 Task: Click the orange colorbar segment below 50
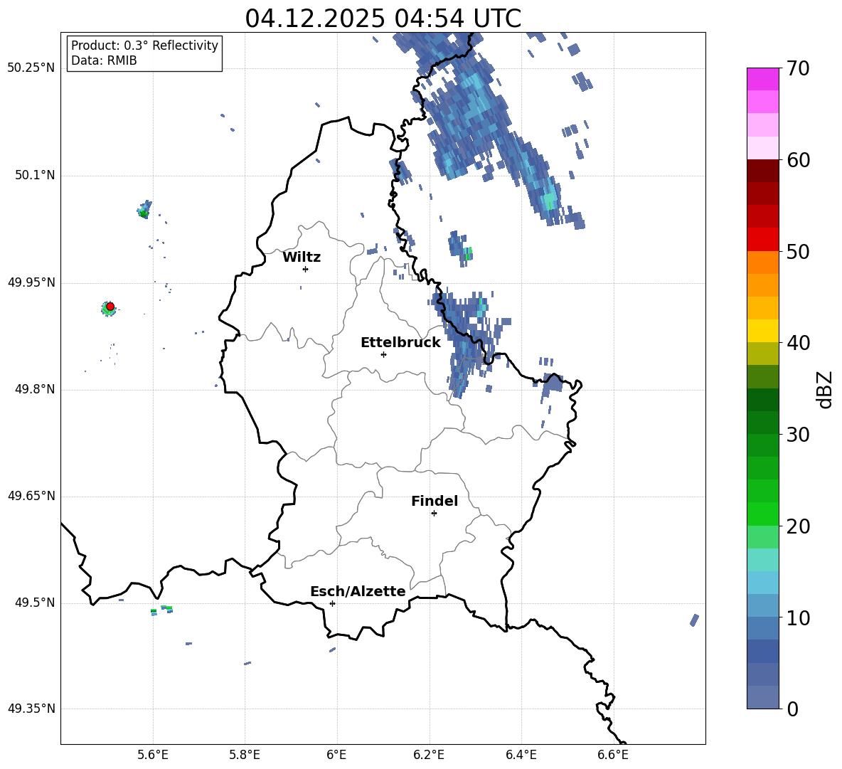tap(762, 262)
